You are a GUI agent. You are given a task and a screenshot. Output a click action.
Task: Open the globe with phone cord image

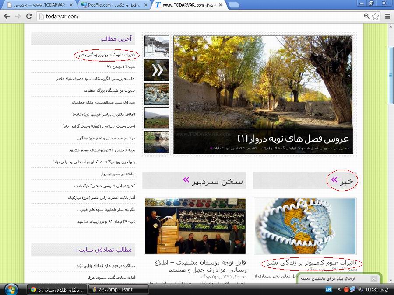pos(305,226)
